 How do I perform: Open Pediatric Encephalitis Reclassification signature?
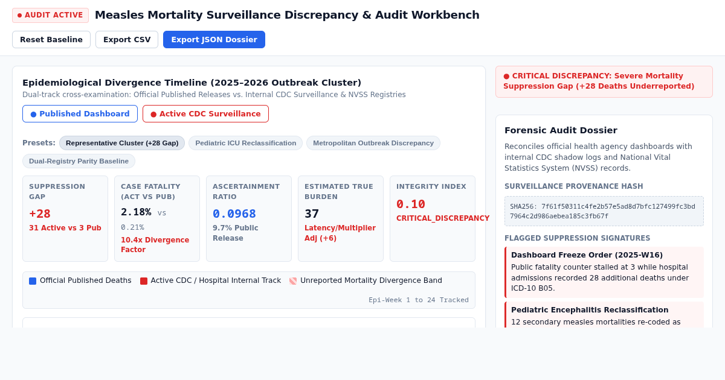604,315
